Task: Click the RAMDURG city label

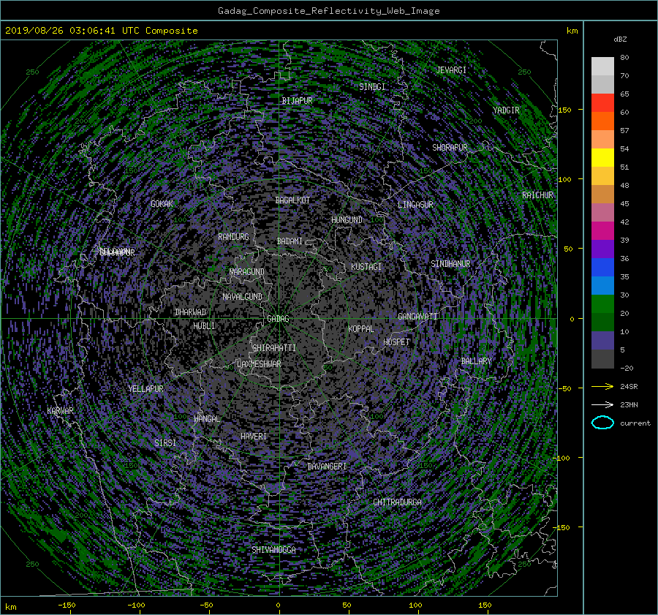Action: [233, 237]
